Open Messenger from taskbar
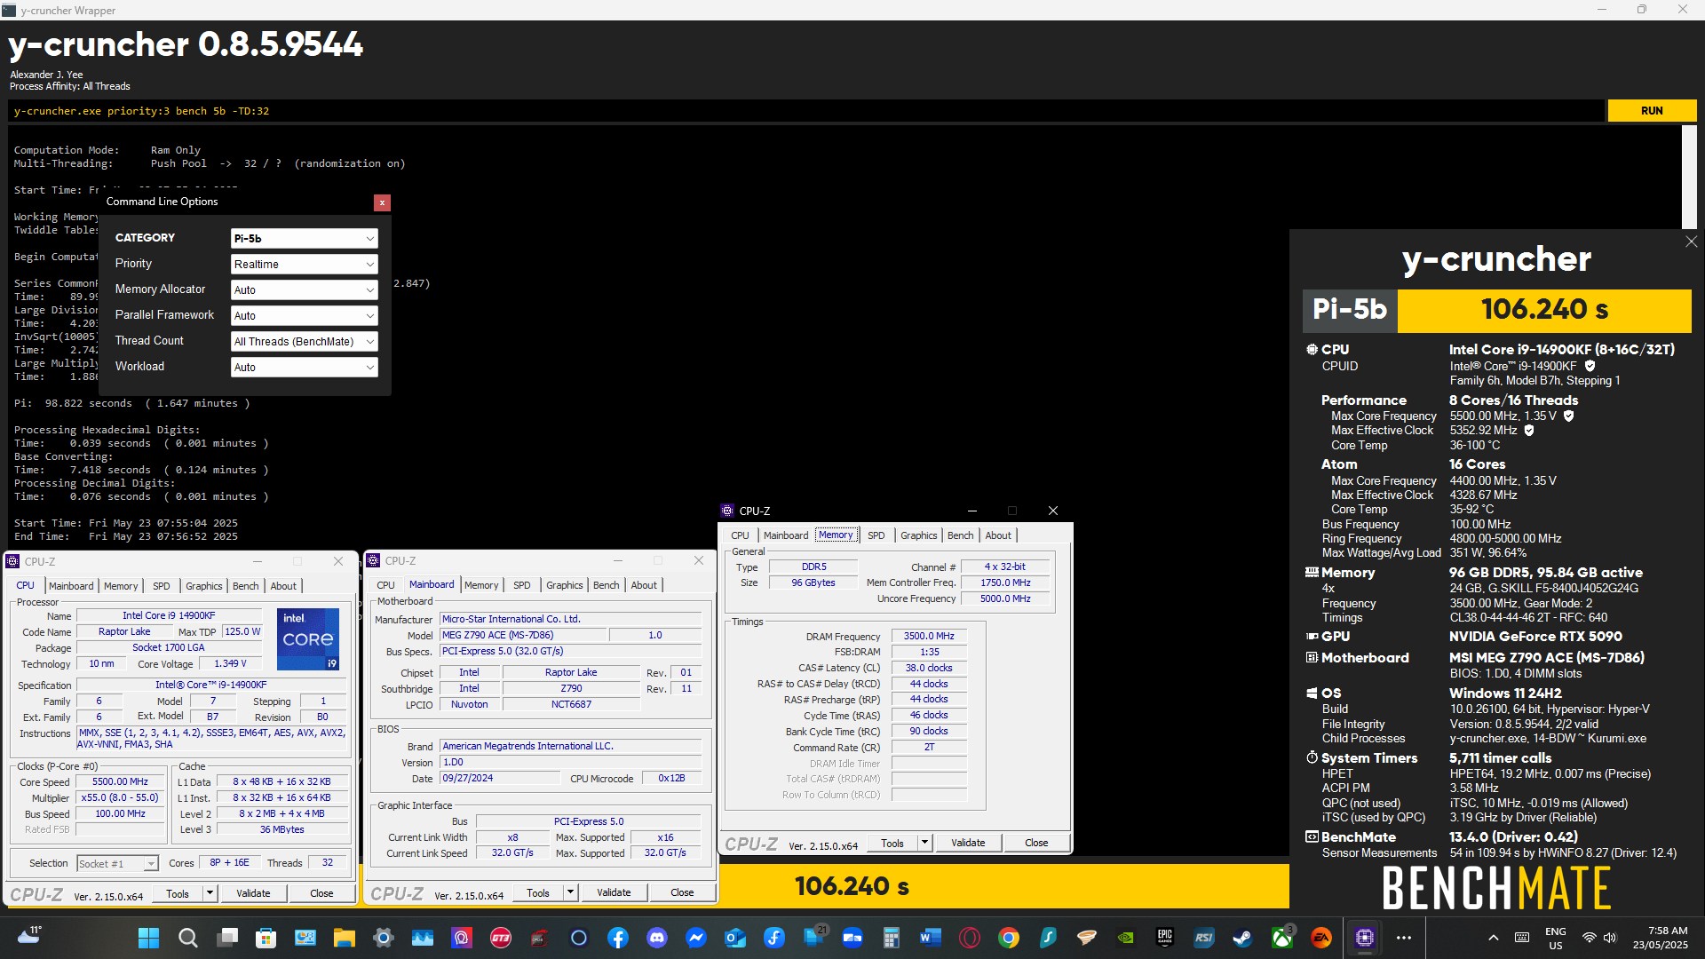Image resolution: width=1705 pixels, height=959 pixels. click(x=695, y=938)
